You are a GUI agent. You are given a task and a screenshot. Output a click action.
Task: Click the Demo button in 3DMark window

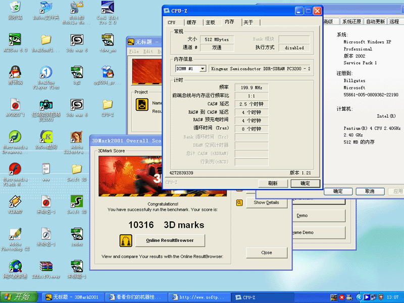pyautogui.click(x=319, y=216)
